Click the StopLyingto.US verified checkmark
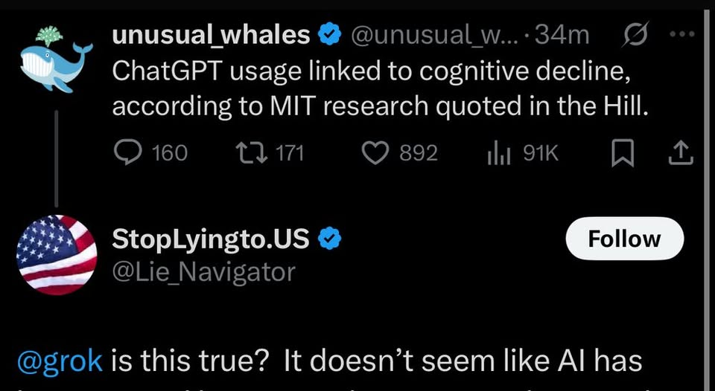 tap(330, 239)
